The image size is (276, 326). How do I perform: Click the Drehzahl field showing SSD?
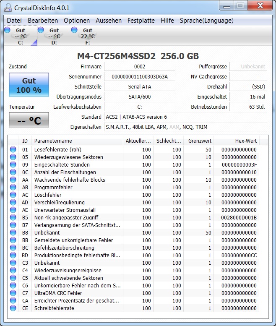pos(248,87)
